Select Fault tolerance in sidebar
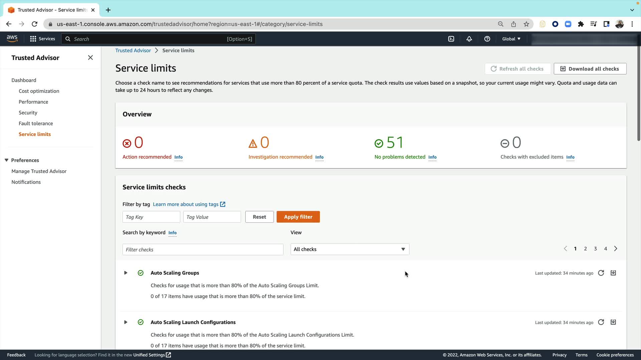 point(36,123)
